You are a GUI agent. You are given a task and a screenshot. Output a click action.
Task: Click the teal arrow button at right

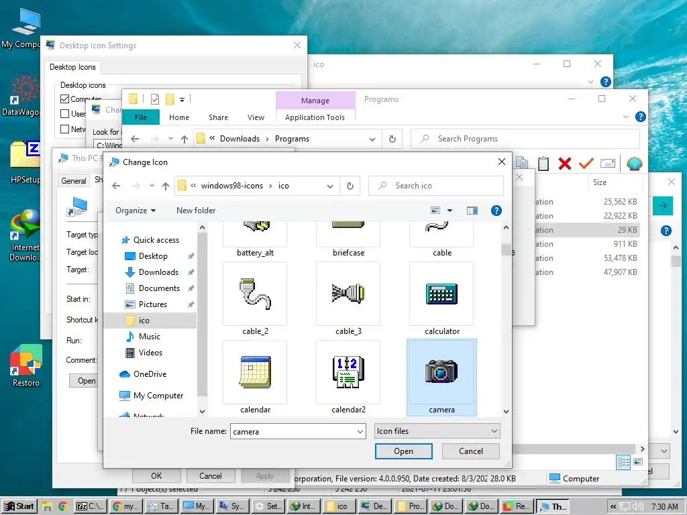tap(662, 206)
